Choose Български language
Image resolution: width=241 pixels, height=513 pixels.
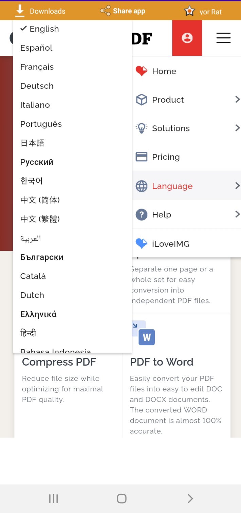72,257
